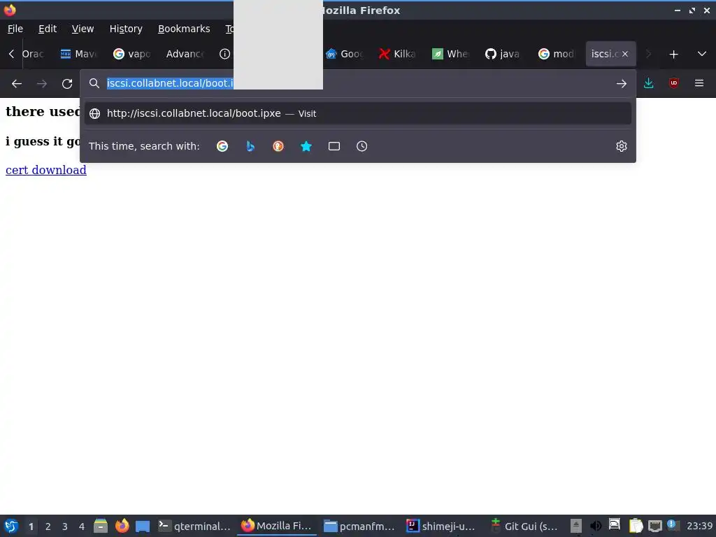Reload the page with the refresh icon

67,84
